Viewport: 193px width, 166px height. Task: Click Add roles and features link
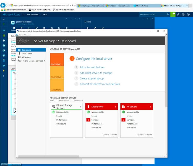pos(92,67)
